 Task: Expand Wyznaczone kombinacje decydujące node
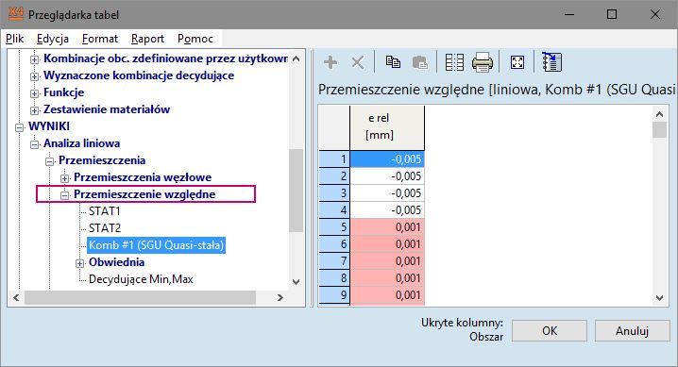pos(34,76)
